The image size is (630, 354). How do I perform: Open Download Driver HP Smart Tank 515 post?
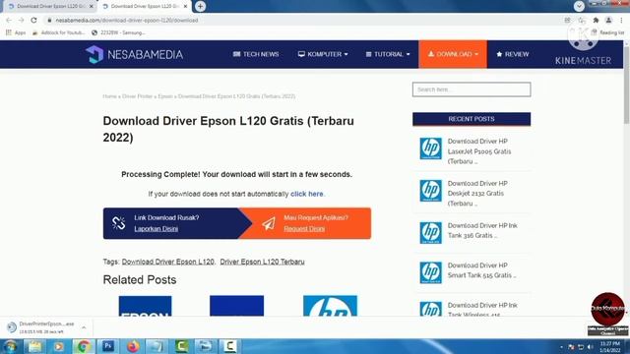(481, 270)
